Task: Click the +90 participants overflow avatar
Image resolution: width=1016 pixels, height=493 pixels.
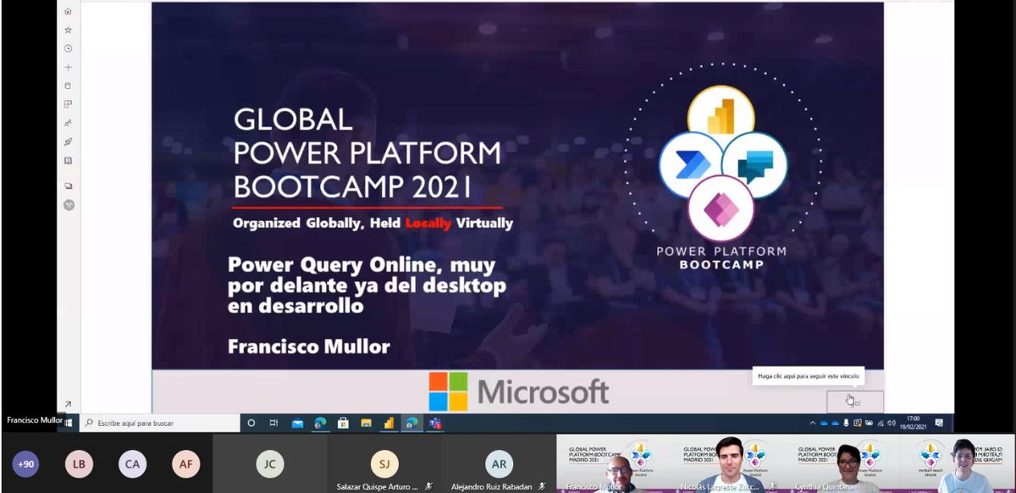Action: (27, 463)
